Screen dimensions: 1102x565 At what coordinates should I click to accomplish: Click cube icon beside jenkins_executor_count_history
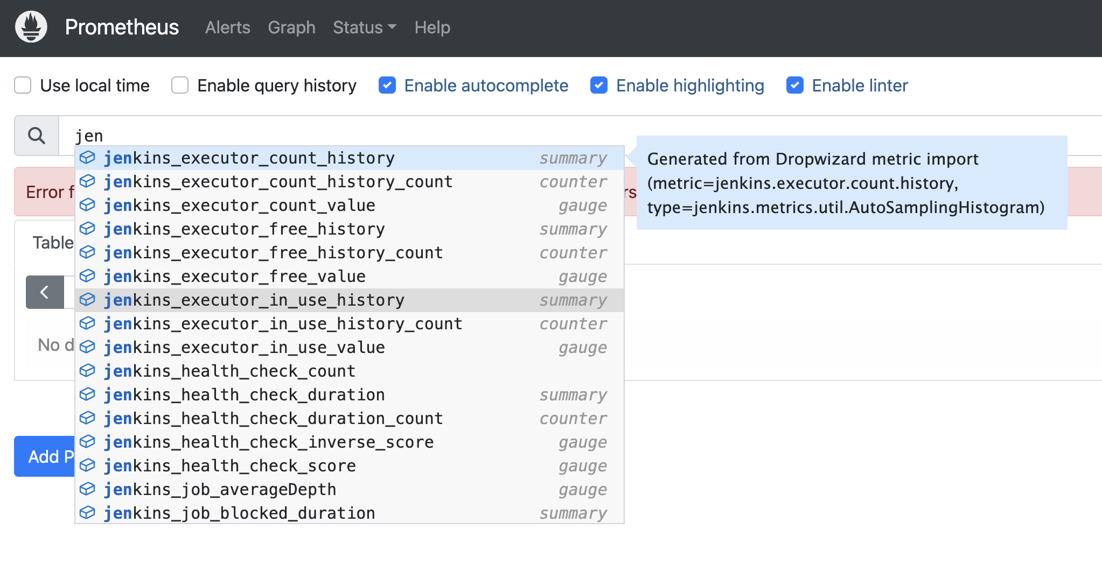87,158
